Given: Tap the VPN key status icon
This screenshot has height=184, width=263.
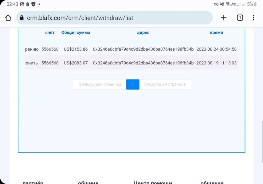Looking at the screenshot, I should tap(216, 4).
